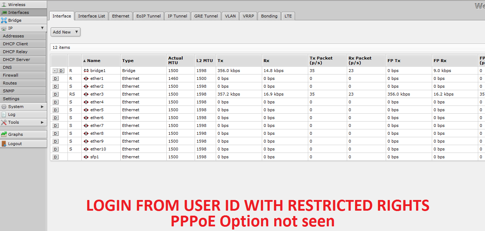Viewport: 485px width, 231px height.
Task: Open Settings under IP menu
Action: pos(23,99)
